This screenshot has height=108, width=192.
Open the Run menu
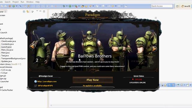[22, 2]
